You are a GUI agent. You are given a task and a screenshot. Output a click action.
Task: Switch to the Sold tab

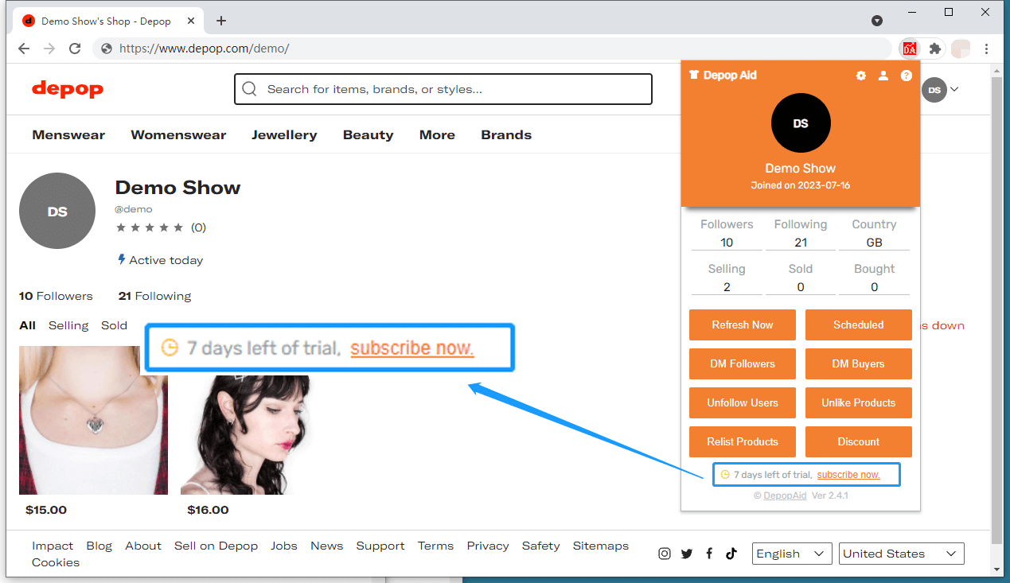[114, 325]
